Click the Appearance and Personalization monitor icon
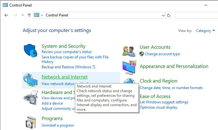218x130 pixels. click(x=129, y=67)
